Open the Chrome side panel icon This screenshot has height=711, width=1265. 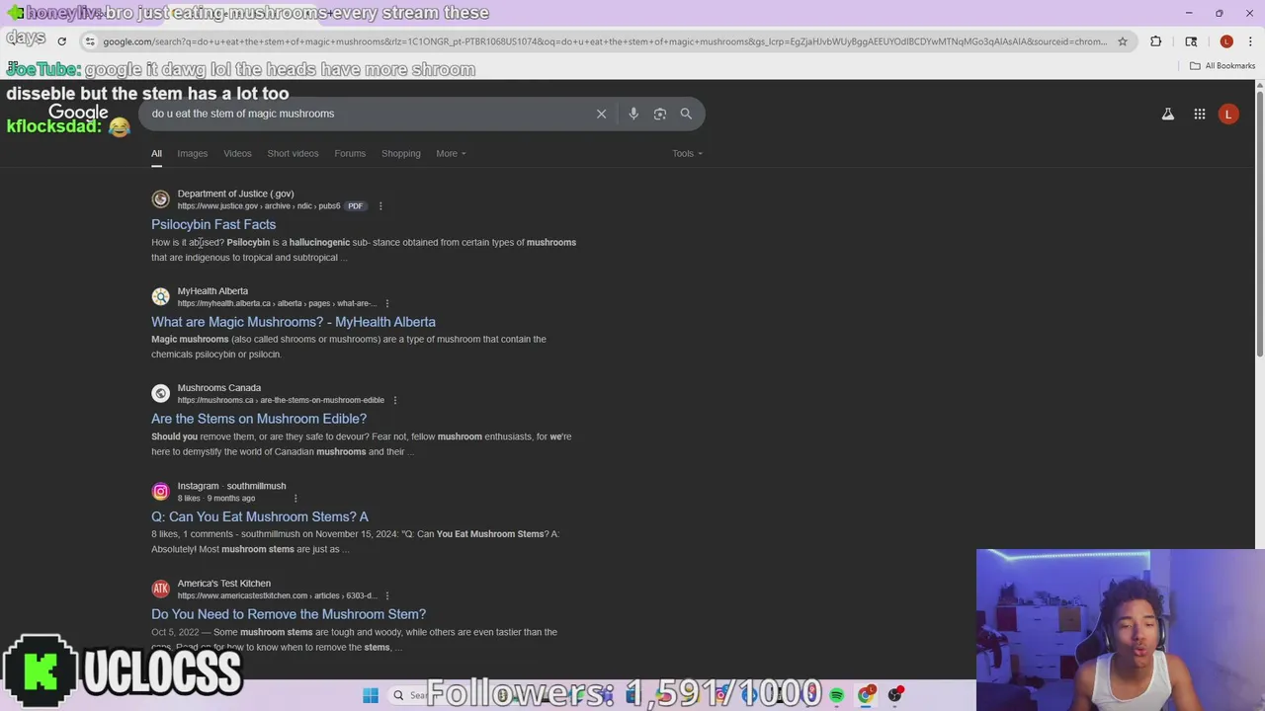click(1191, 41)
